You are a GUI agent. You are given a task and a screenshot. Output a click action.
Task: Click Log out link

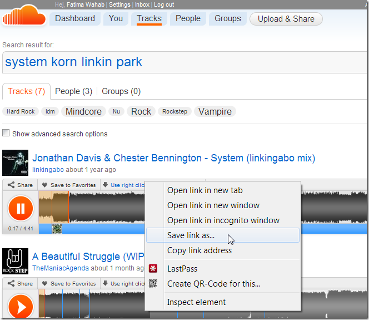(x=164, y=4)
